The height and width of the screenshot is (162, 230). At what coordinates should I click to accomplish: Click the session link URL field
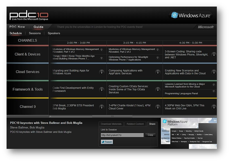point(122,135)
